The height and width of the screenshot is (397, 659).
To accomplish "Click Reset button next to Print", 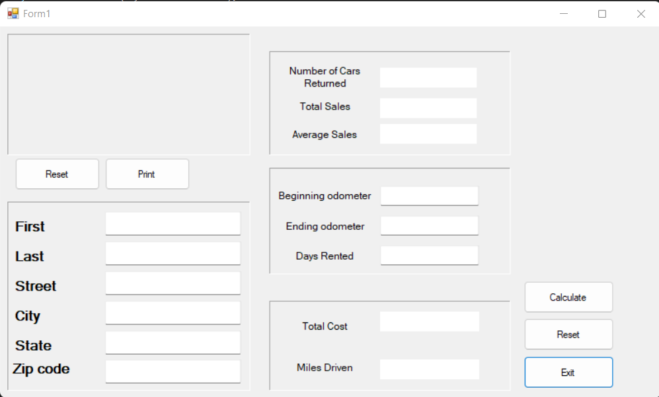I will click(x=57, y=174).
